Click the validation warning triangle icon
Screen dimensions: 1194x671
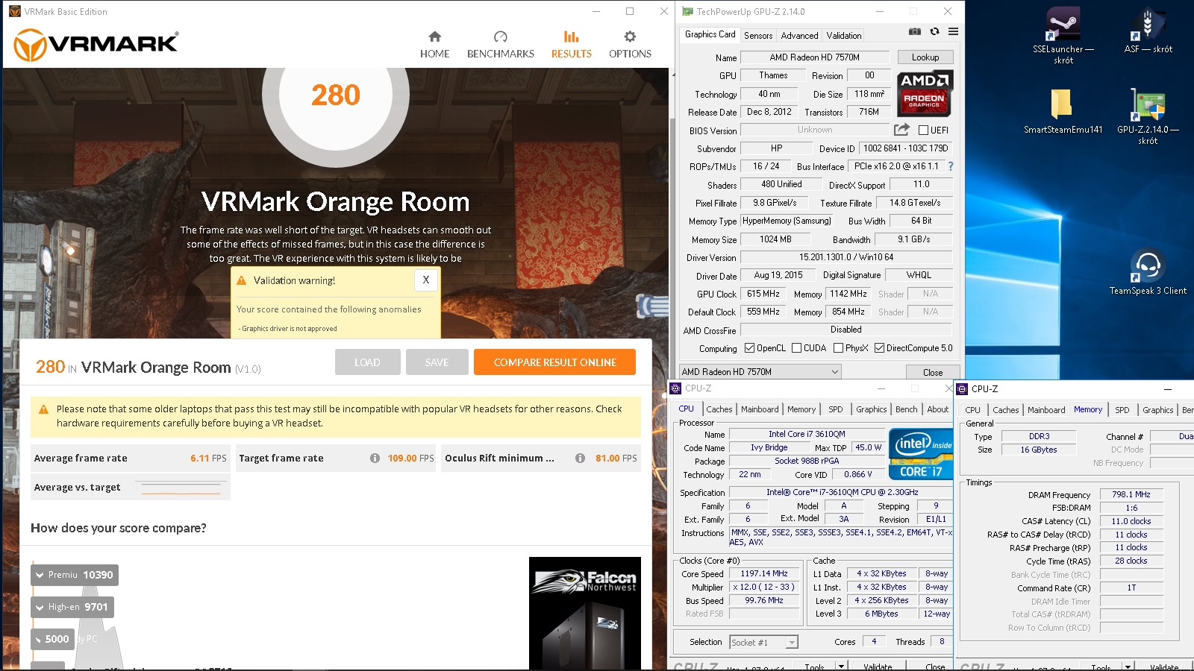pyautogui.click(x=241, y=280)
